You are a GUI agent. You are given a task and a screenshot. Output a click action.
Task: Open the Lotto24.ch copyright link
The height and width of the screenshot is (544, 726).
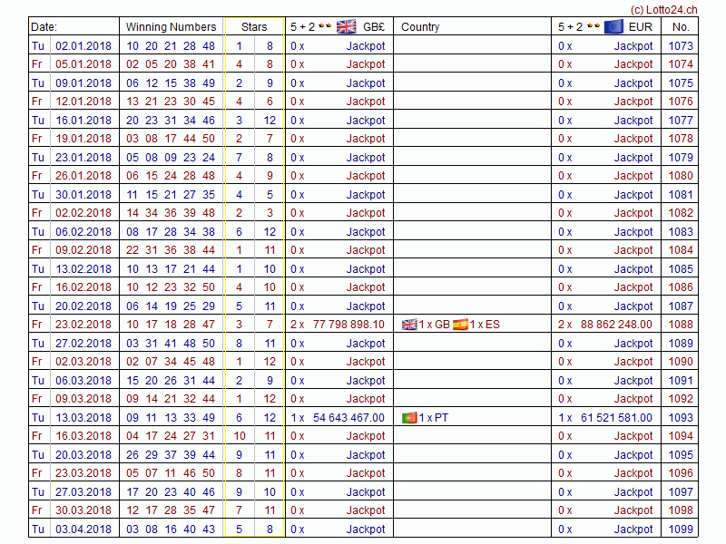(664, 8)
